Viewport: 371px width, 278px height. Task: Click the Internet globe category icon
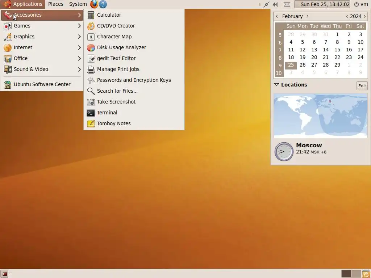coord(8,47)
